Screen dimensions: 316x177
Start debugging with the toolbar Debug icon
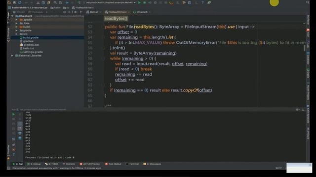tap(145, 2)
